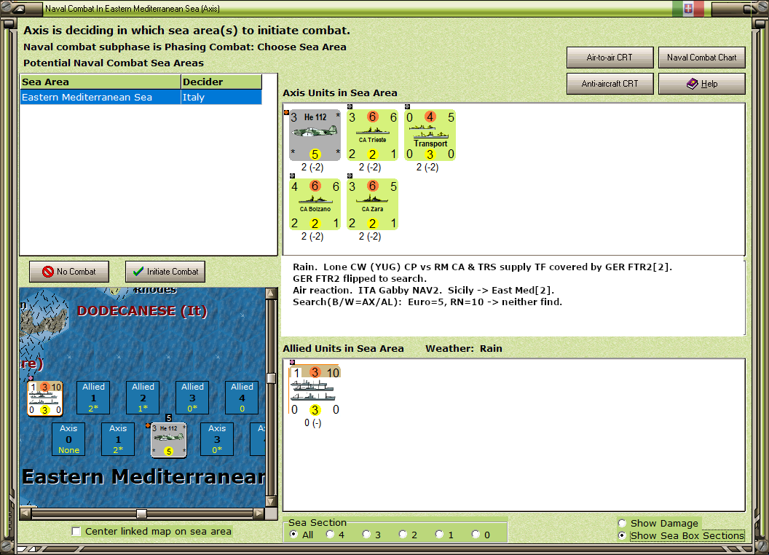Click the map vertical scrollbar up arrow

pos(271,293)
